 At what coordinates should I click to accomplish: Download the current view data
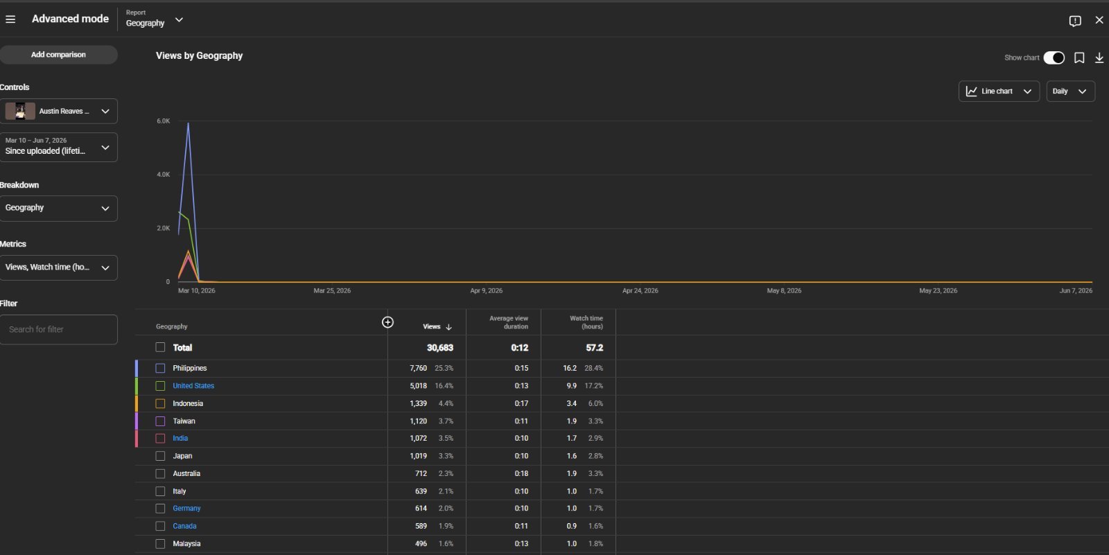click(1099, 58)
